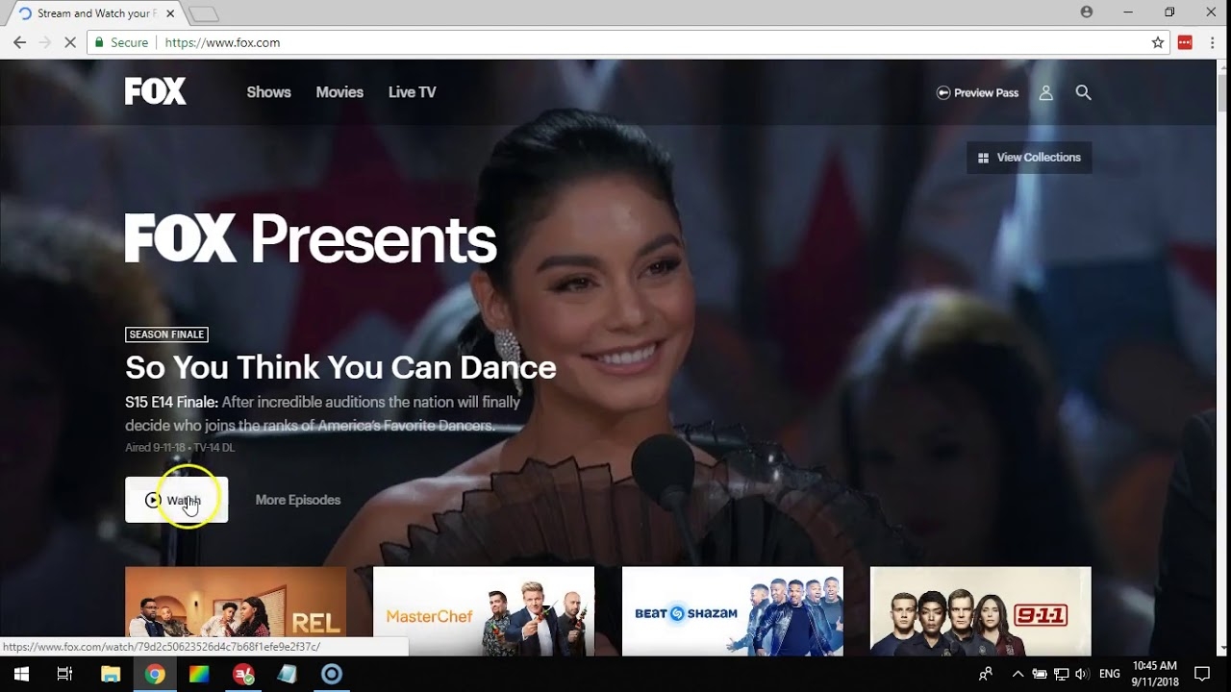
Task: Open the Live TV page
Action: [x=412, y=92]
